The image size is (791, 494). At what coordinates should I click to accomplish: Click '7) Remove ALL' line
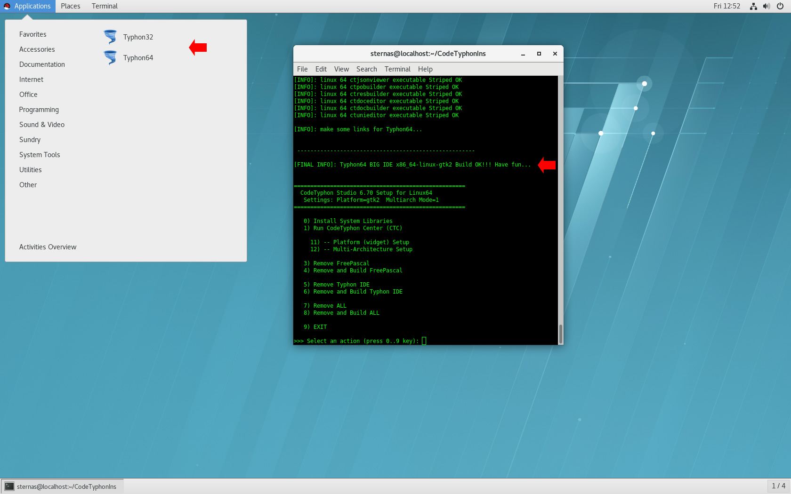(x=325, y=306)
